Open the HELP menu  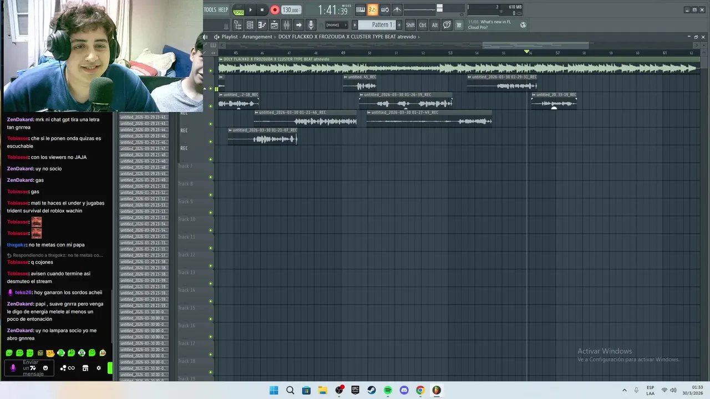[x=223, y=9]
